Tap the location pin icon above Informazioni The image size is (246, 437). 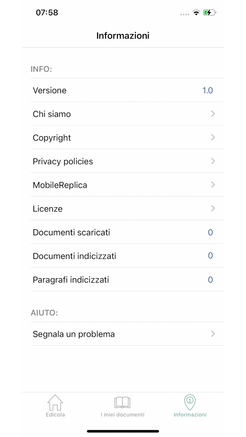click(x=190, y=402)
